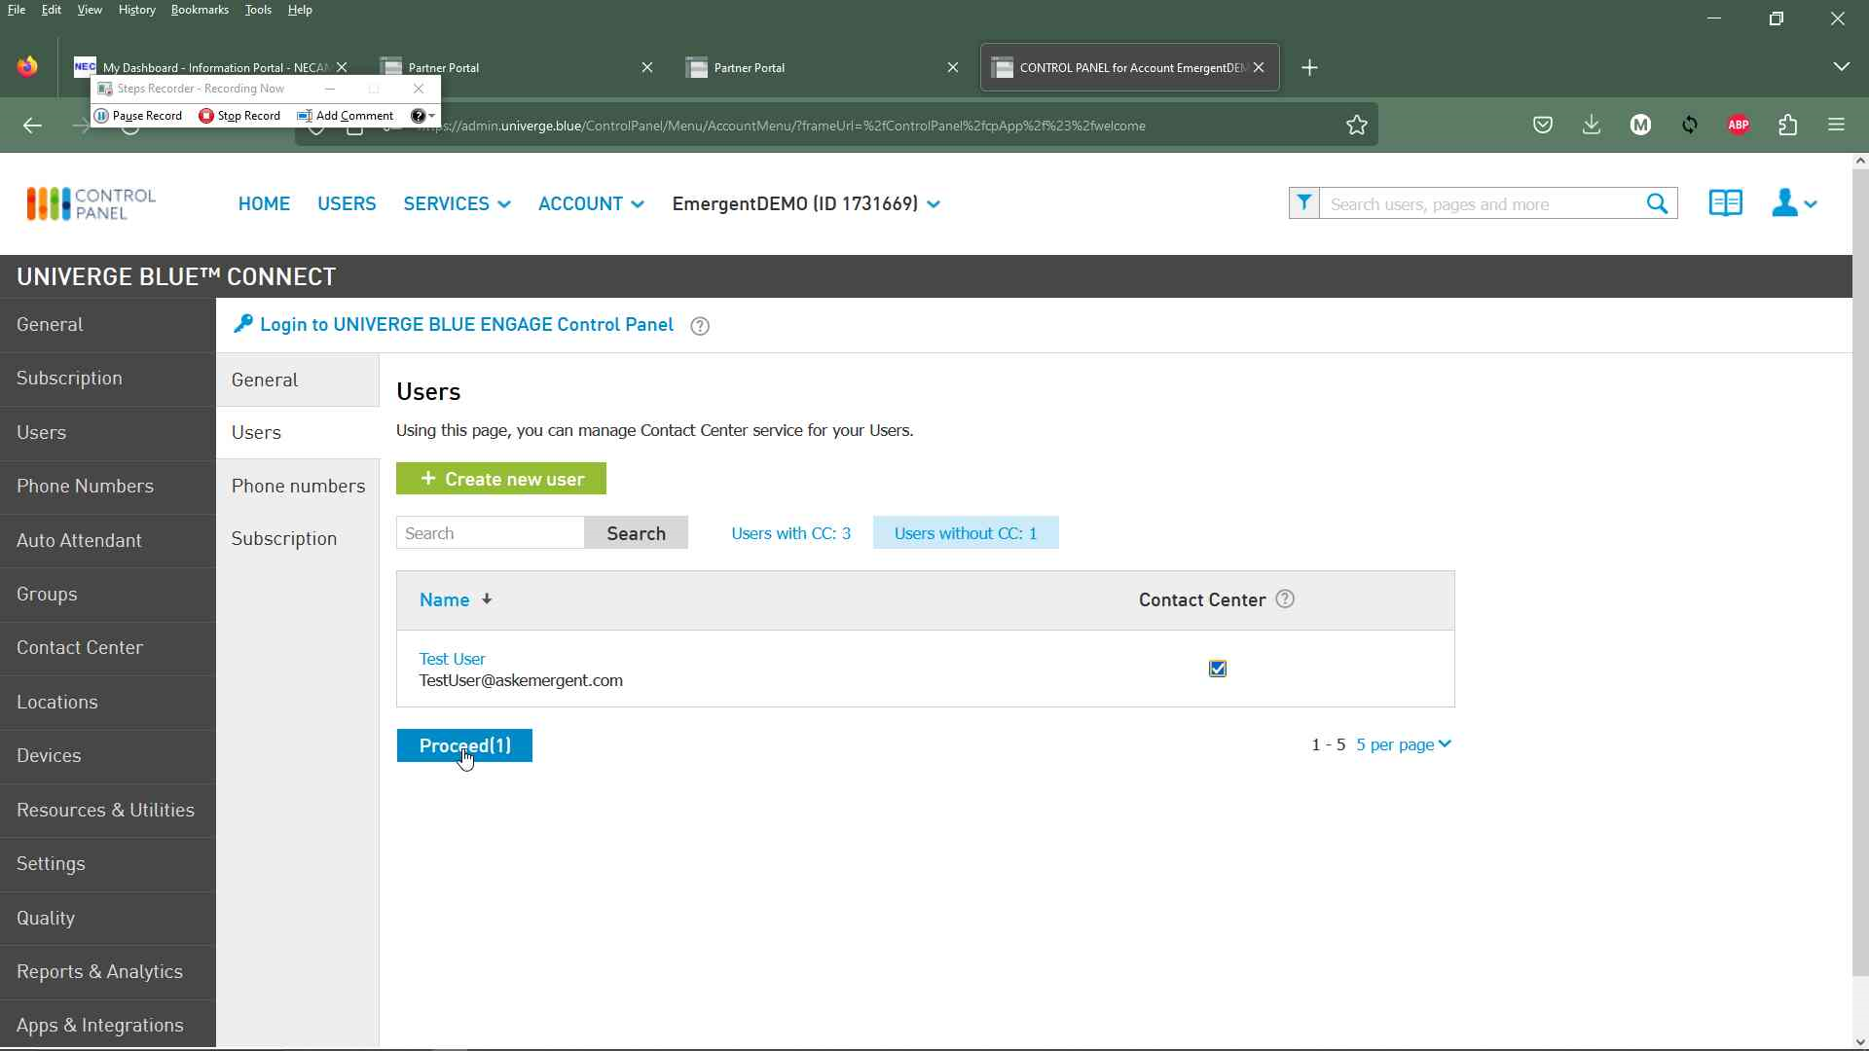Open a new browser tab with plus
The image size is (1869, 1051).
pos(1310,68)
